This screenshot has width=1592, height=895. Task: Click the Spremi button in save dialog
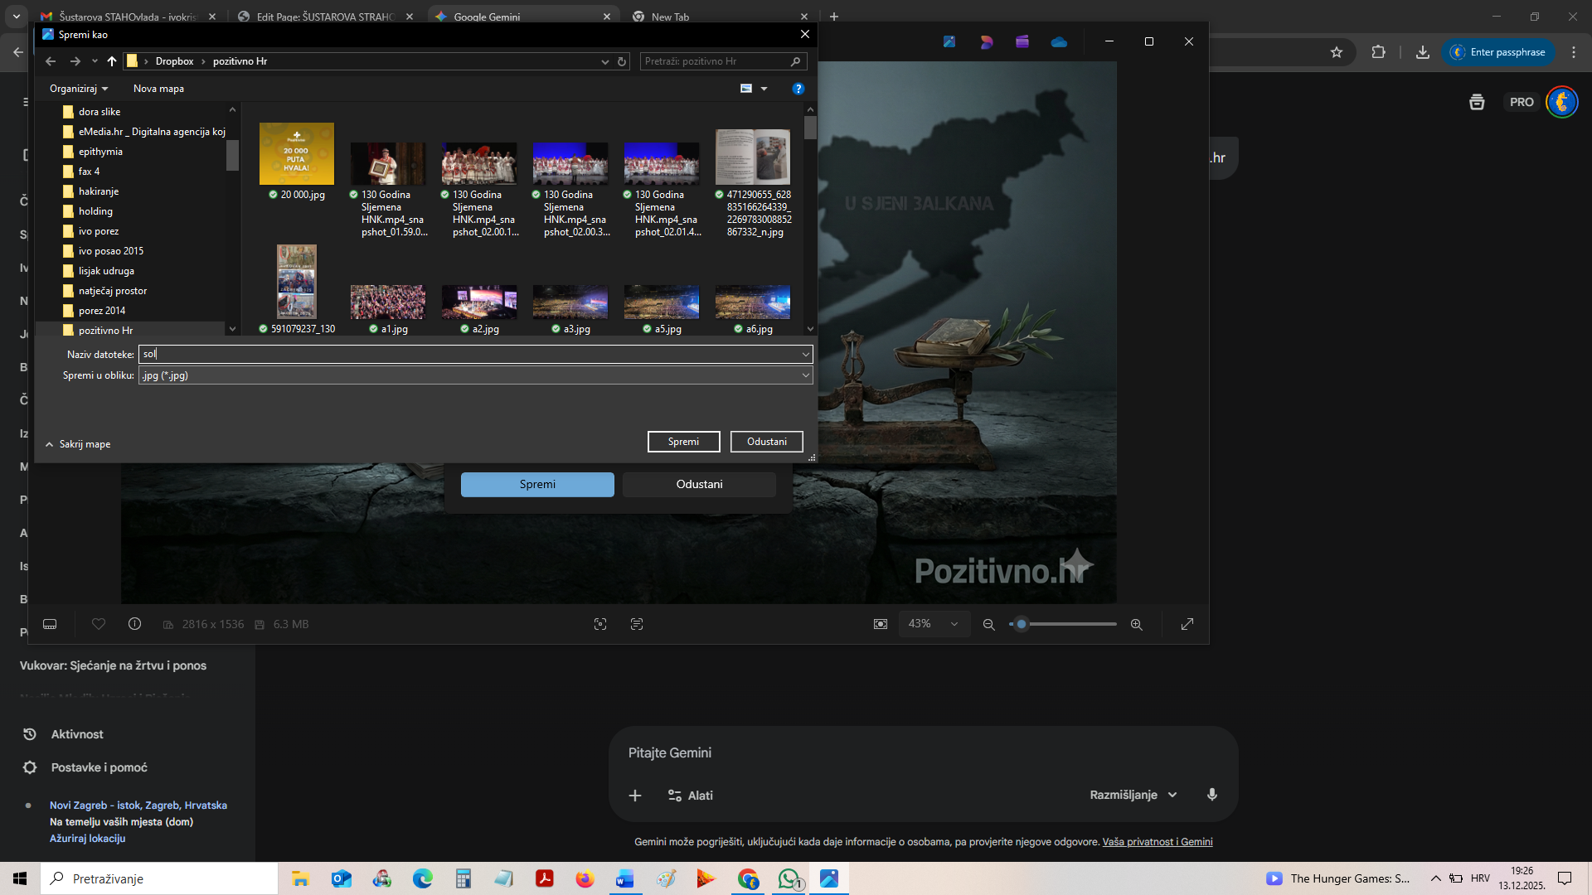click(x=683, y=442)
